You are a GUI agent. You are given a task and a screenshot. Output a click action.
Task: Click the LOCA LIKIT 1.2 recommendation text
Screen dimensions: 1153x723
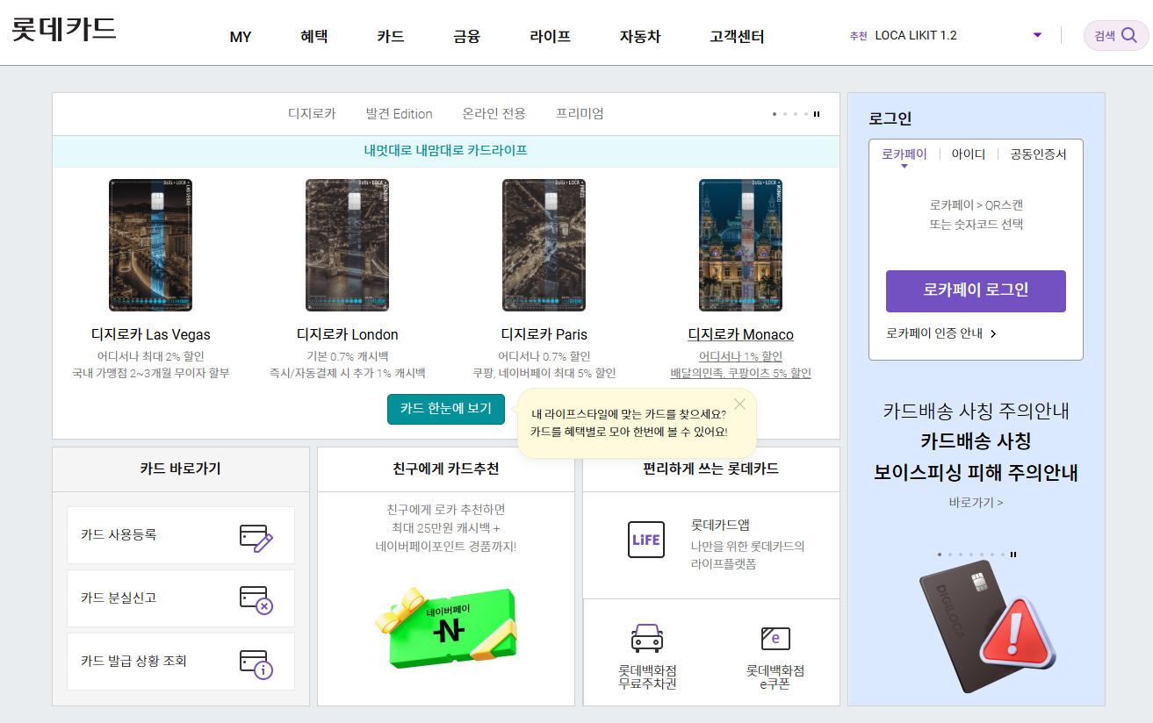[916, 35]
